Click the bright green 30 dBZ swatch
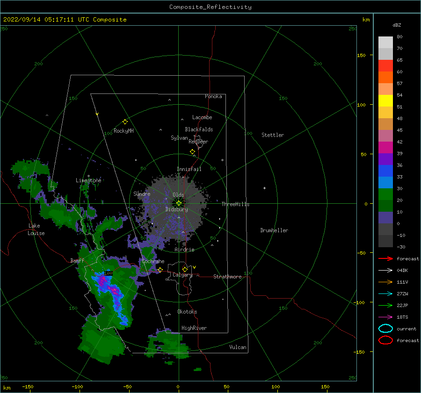 click(385, 194)
